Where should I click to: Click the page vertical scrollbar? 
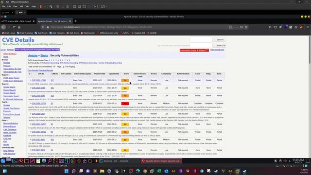[x=310, y=50]
